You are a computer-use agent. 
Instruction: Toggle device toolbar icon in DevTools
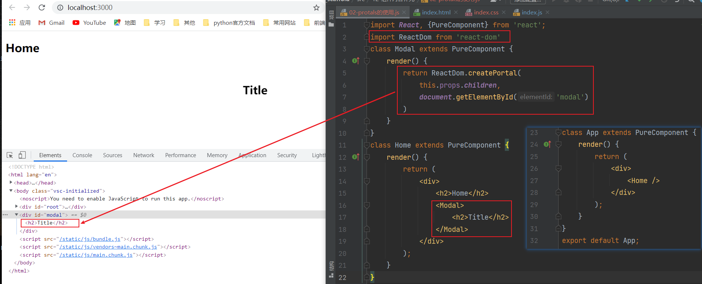point(22,155)
